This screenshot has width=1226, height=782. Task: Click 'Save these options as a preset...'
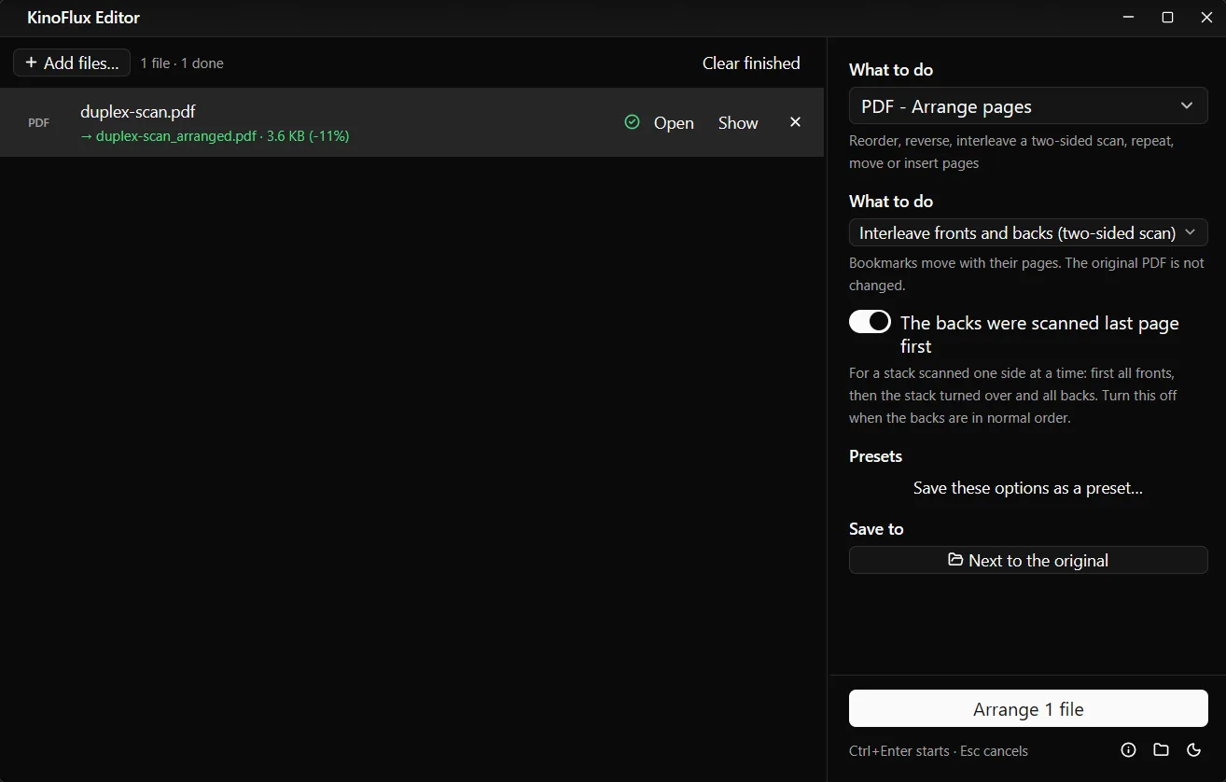[x=1028, y=488]
